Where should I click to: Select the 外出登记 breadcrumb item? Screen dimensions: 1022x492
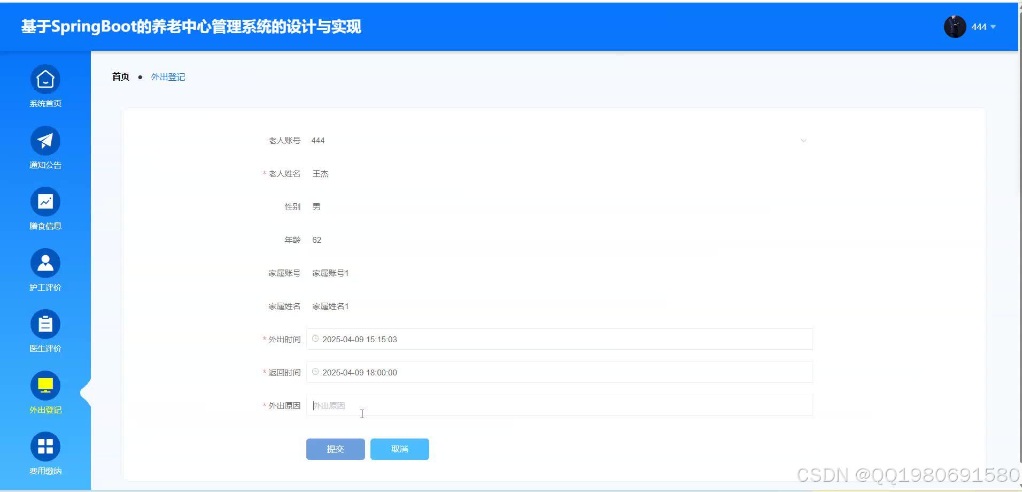click(167, 76)
